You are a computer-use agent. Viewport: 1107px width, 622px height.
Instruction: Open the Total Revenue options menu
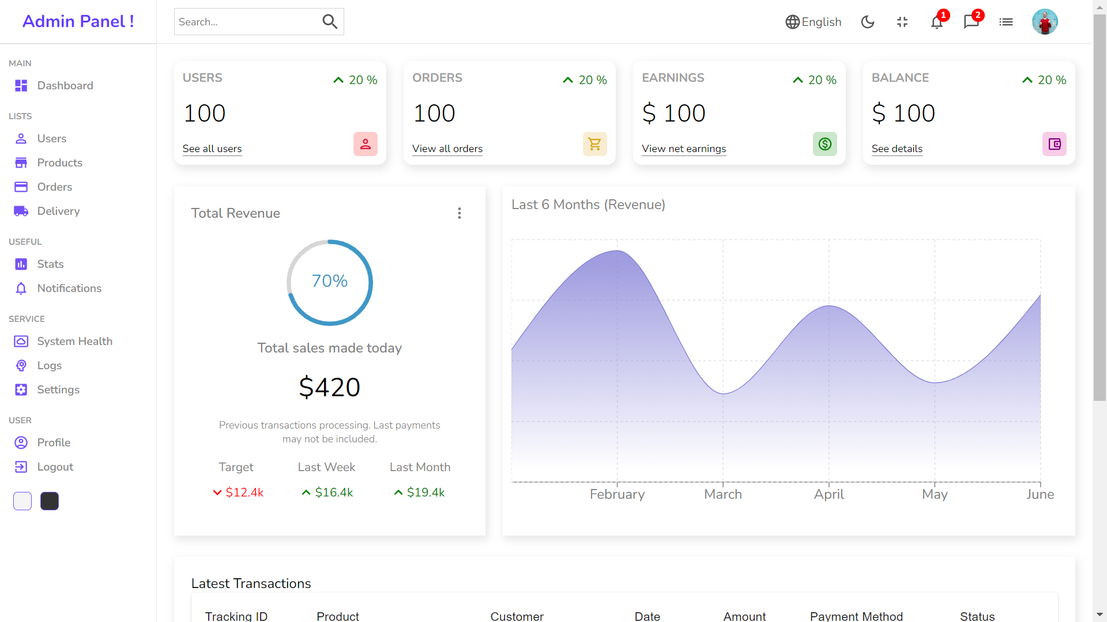(x=460, y=213)
